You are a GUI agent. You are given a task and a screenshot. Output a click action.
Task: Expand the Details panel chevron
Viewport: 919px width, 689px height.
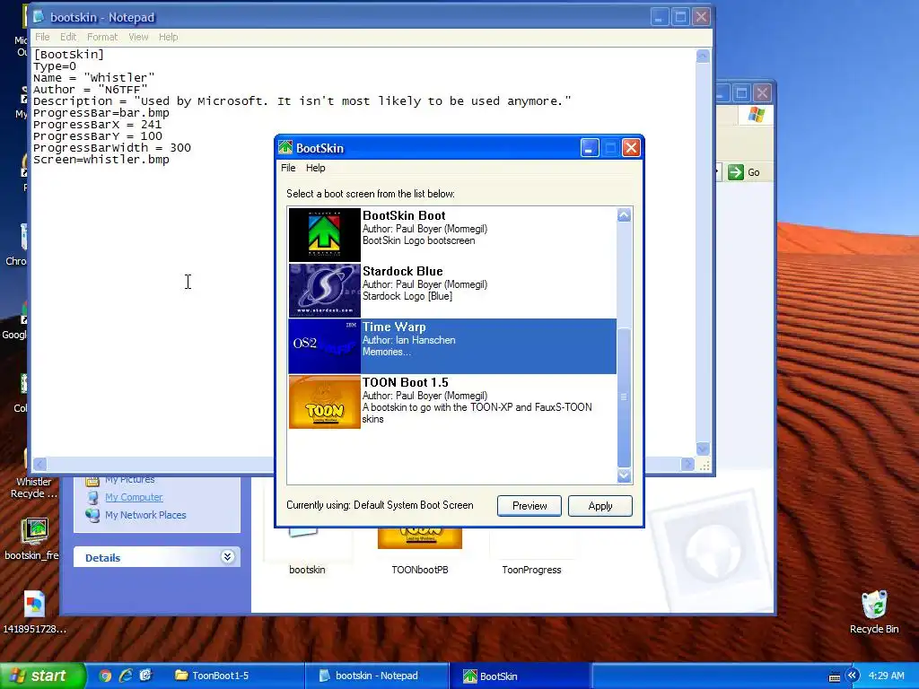tap(227, 556)
